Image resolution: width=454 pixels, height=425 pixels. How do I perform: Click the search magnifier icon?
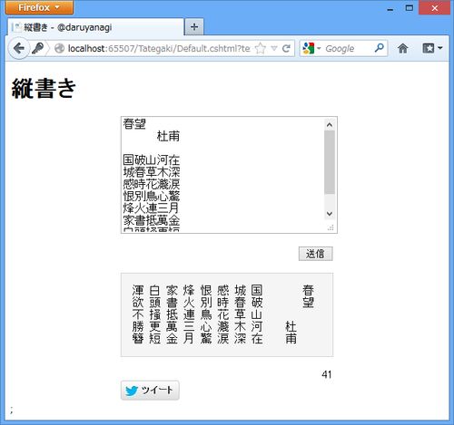coord(379,48)
